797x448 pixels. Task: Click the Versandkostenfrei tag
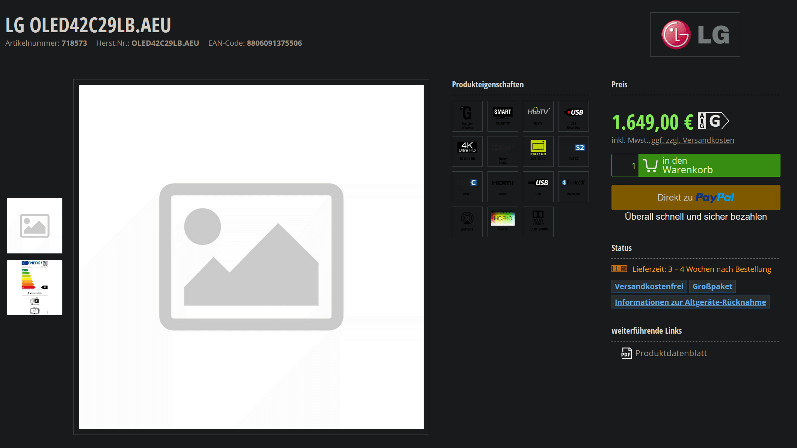(649, 286)
